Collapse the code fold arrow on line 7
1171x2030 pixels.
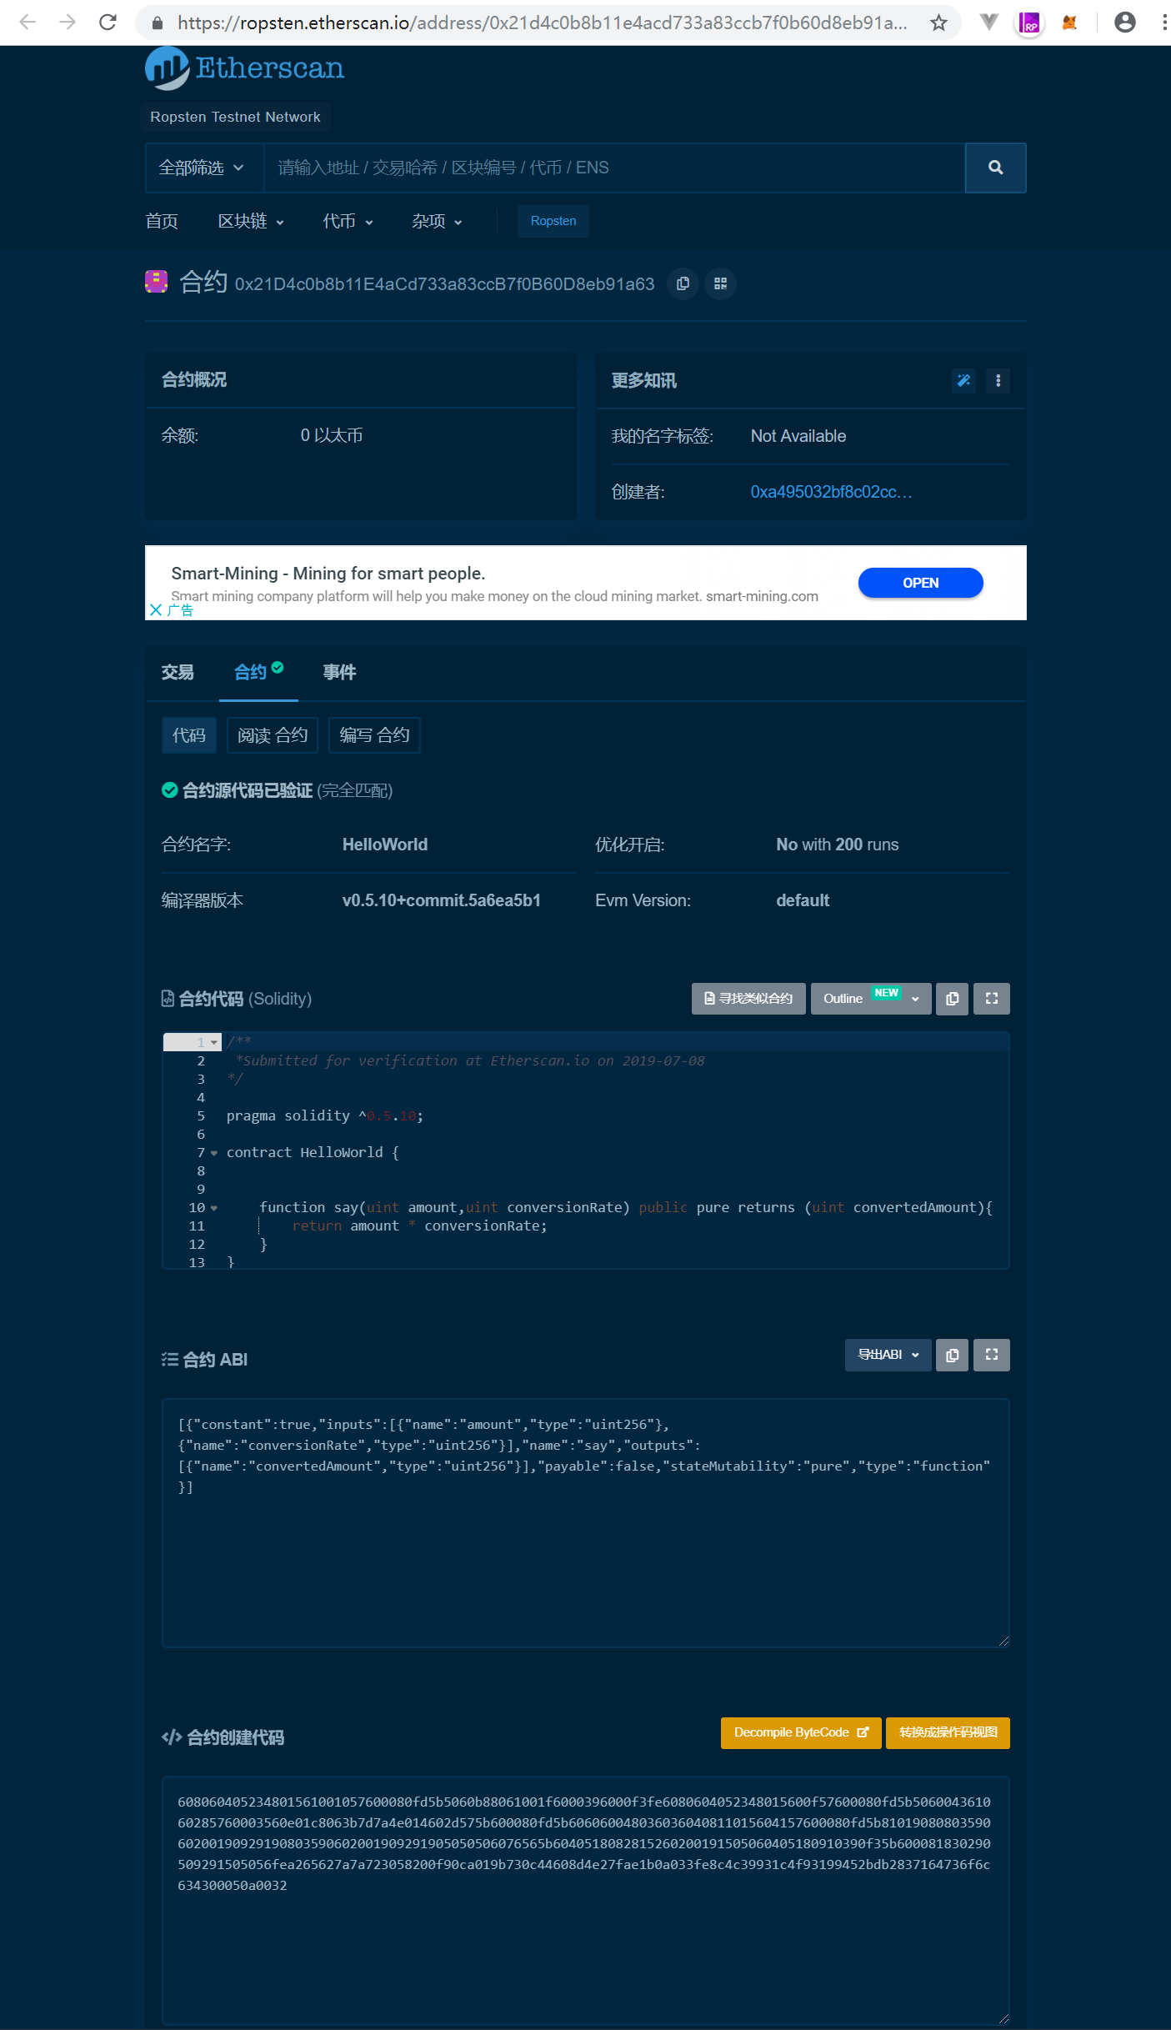214,1153
